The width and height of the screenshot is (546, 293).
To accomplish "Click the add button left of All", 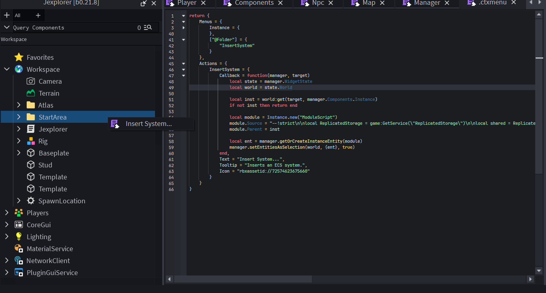I will coord(7,15).
